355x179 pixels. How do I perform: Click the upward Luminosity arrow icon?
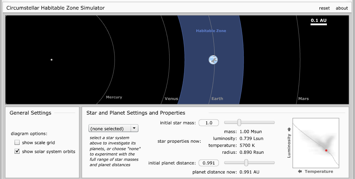pyautogui.click(x=289, y=129)
